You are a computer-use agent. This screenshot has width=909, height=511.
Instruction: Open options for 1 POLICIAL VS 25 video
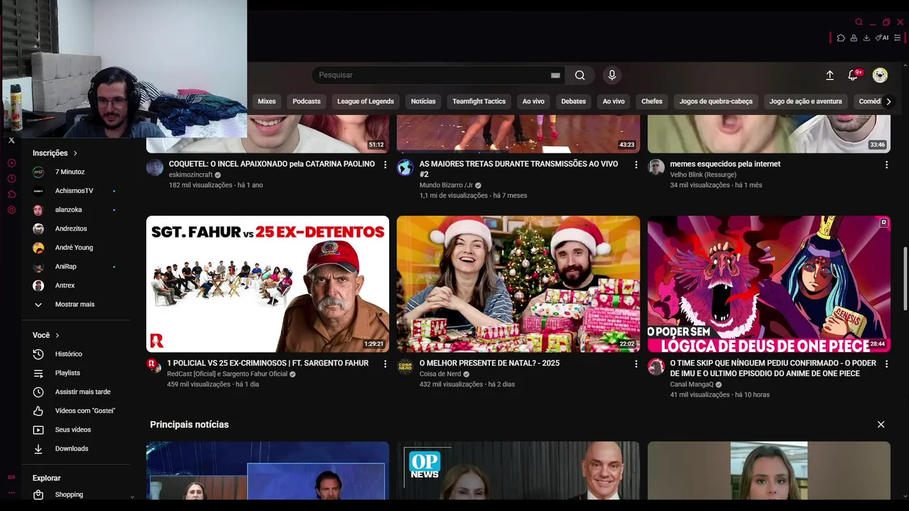click(386, 364)
